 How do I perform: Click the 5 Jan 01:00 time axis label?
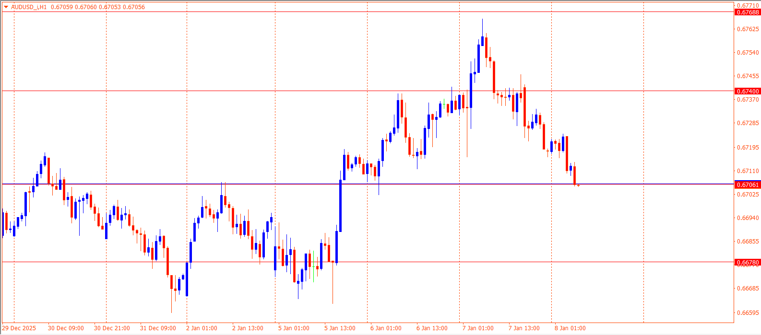294,328
